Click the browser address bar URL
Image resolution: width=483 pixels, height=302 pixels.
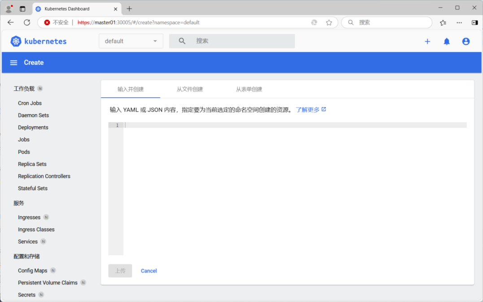click(138, 22)
